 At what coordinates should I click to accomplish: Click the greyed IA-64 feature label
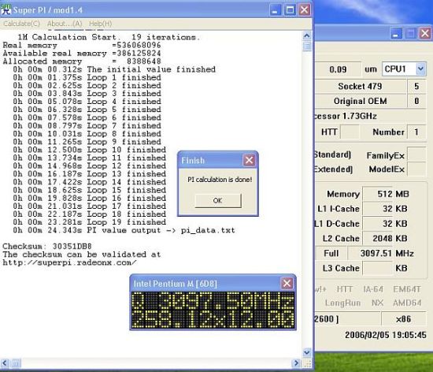coord(373,289)
